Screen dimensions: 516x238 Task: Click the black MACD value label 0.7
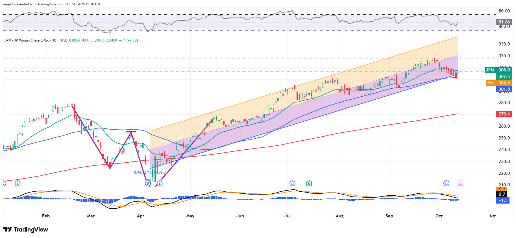tap(502, 194)
